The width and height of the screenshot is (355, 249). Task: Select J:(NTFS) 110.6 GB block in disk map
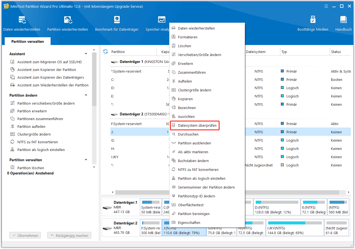coord(184,228)
